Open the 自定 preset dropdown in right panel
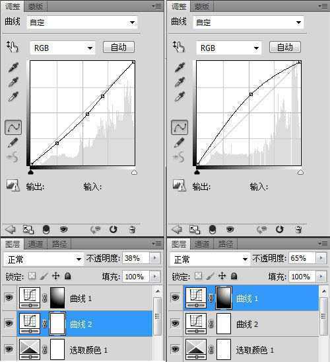The width and height of the screenshot is (330, 362). click(x=248, y=23)
